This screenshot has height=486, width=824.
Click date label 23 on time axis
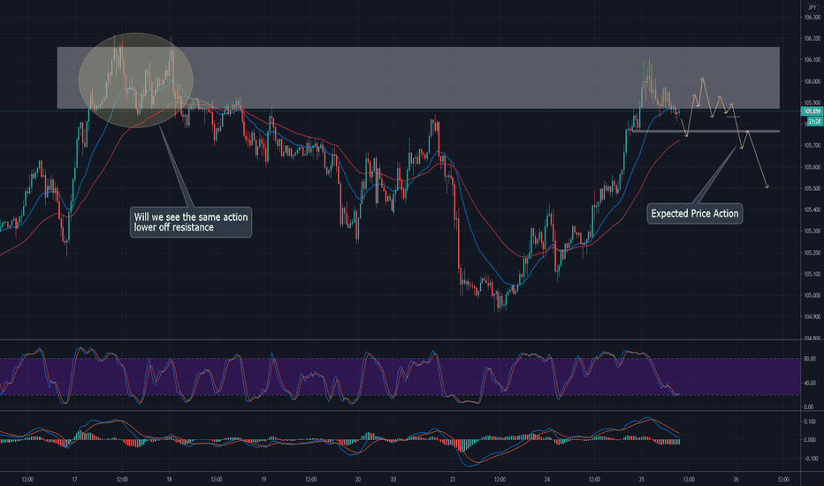(453, 479)
